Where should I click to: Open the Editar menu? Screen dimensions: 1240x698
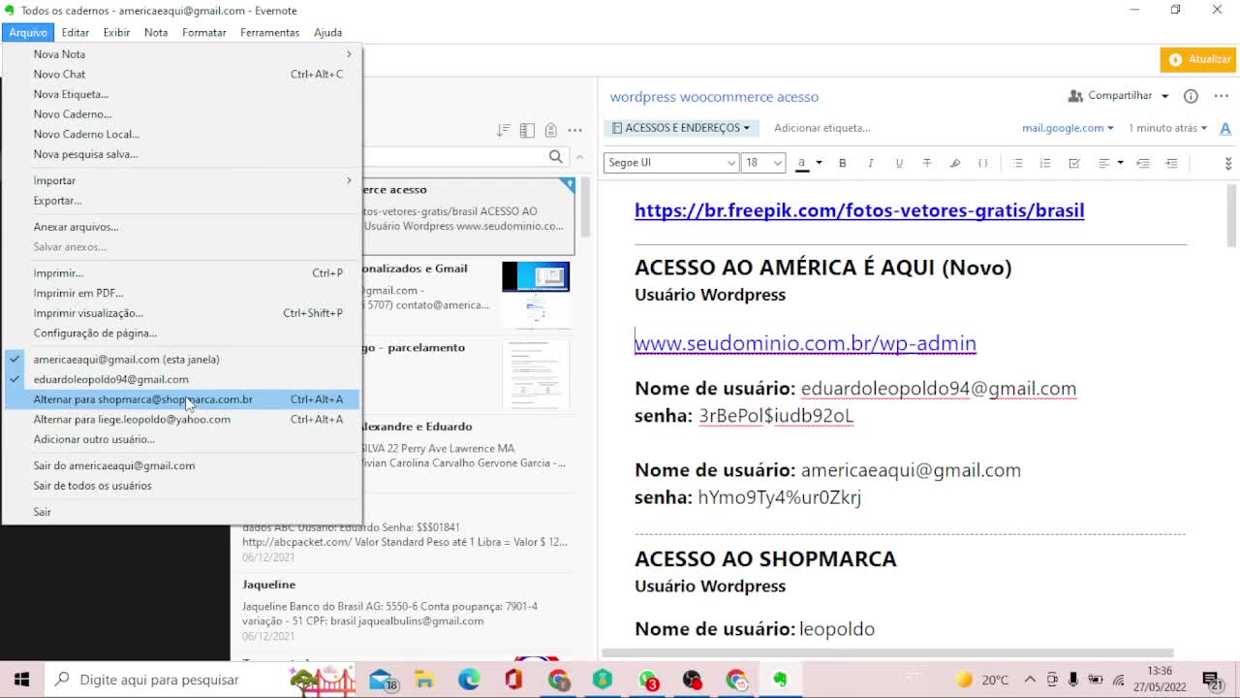[75, 32]
